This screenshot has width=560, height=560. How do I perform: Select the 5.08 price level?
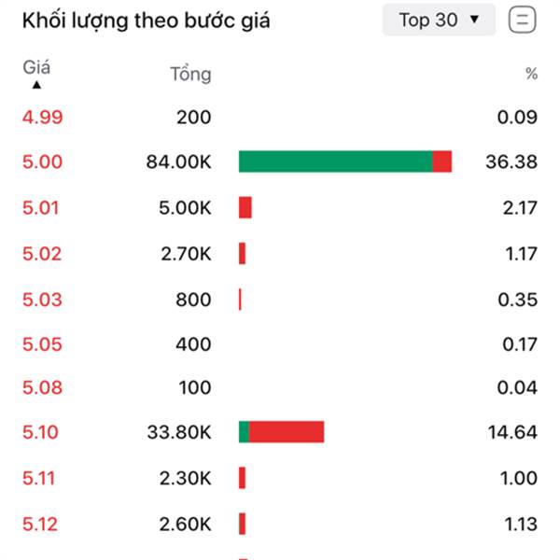42,387
